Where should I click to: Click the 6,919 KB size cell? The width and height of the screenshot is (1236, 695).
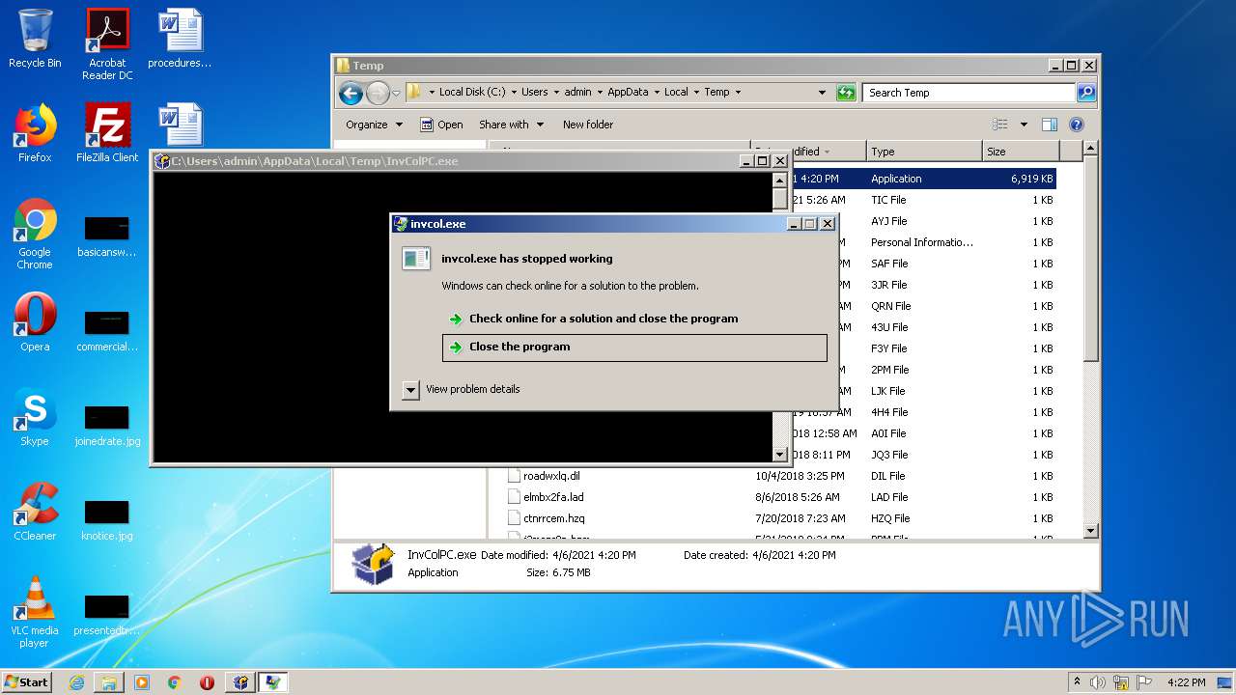pos(1031,179)
